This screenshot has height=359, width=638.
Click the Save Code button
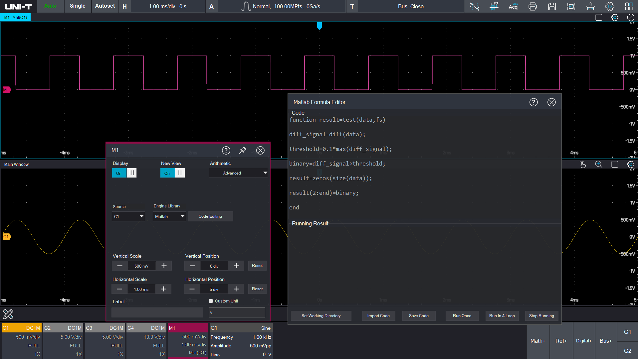pos(419,316)
